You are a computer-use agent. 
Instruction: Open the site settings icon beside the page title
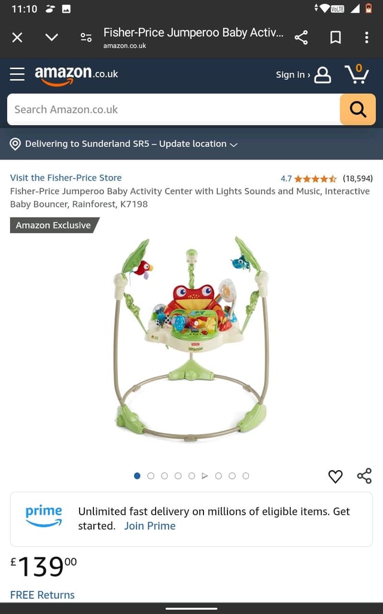click(86, 38)
